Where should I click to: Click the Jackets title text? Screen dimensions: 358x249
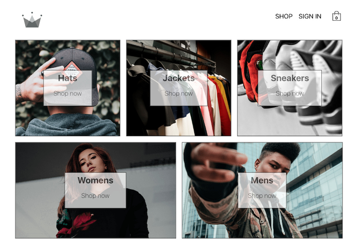(179, 78)
